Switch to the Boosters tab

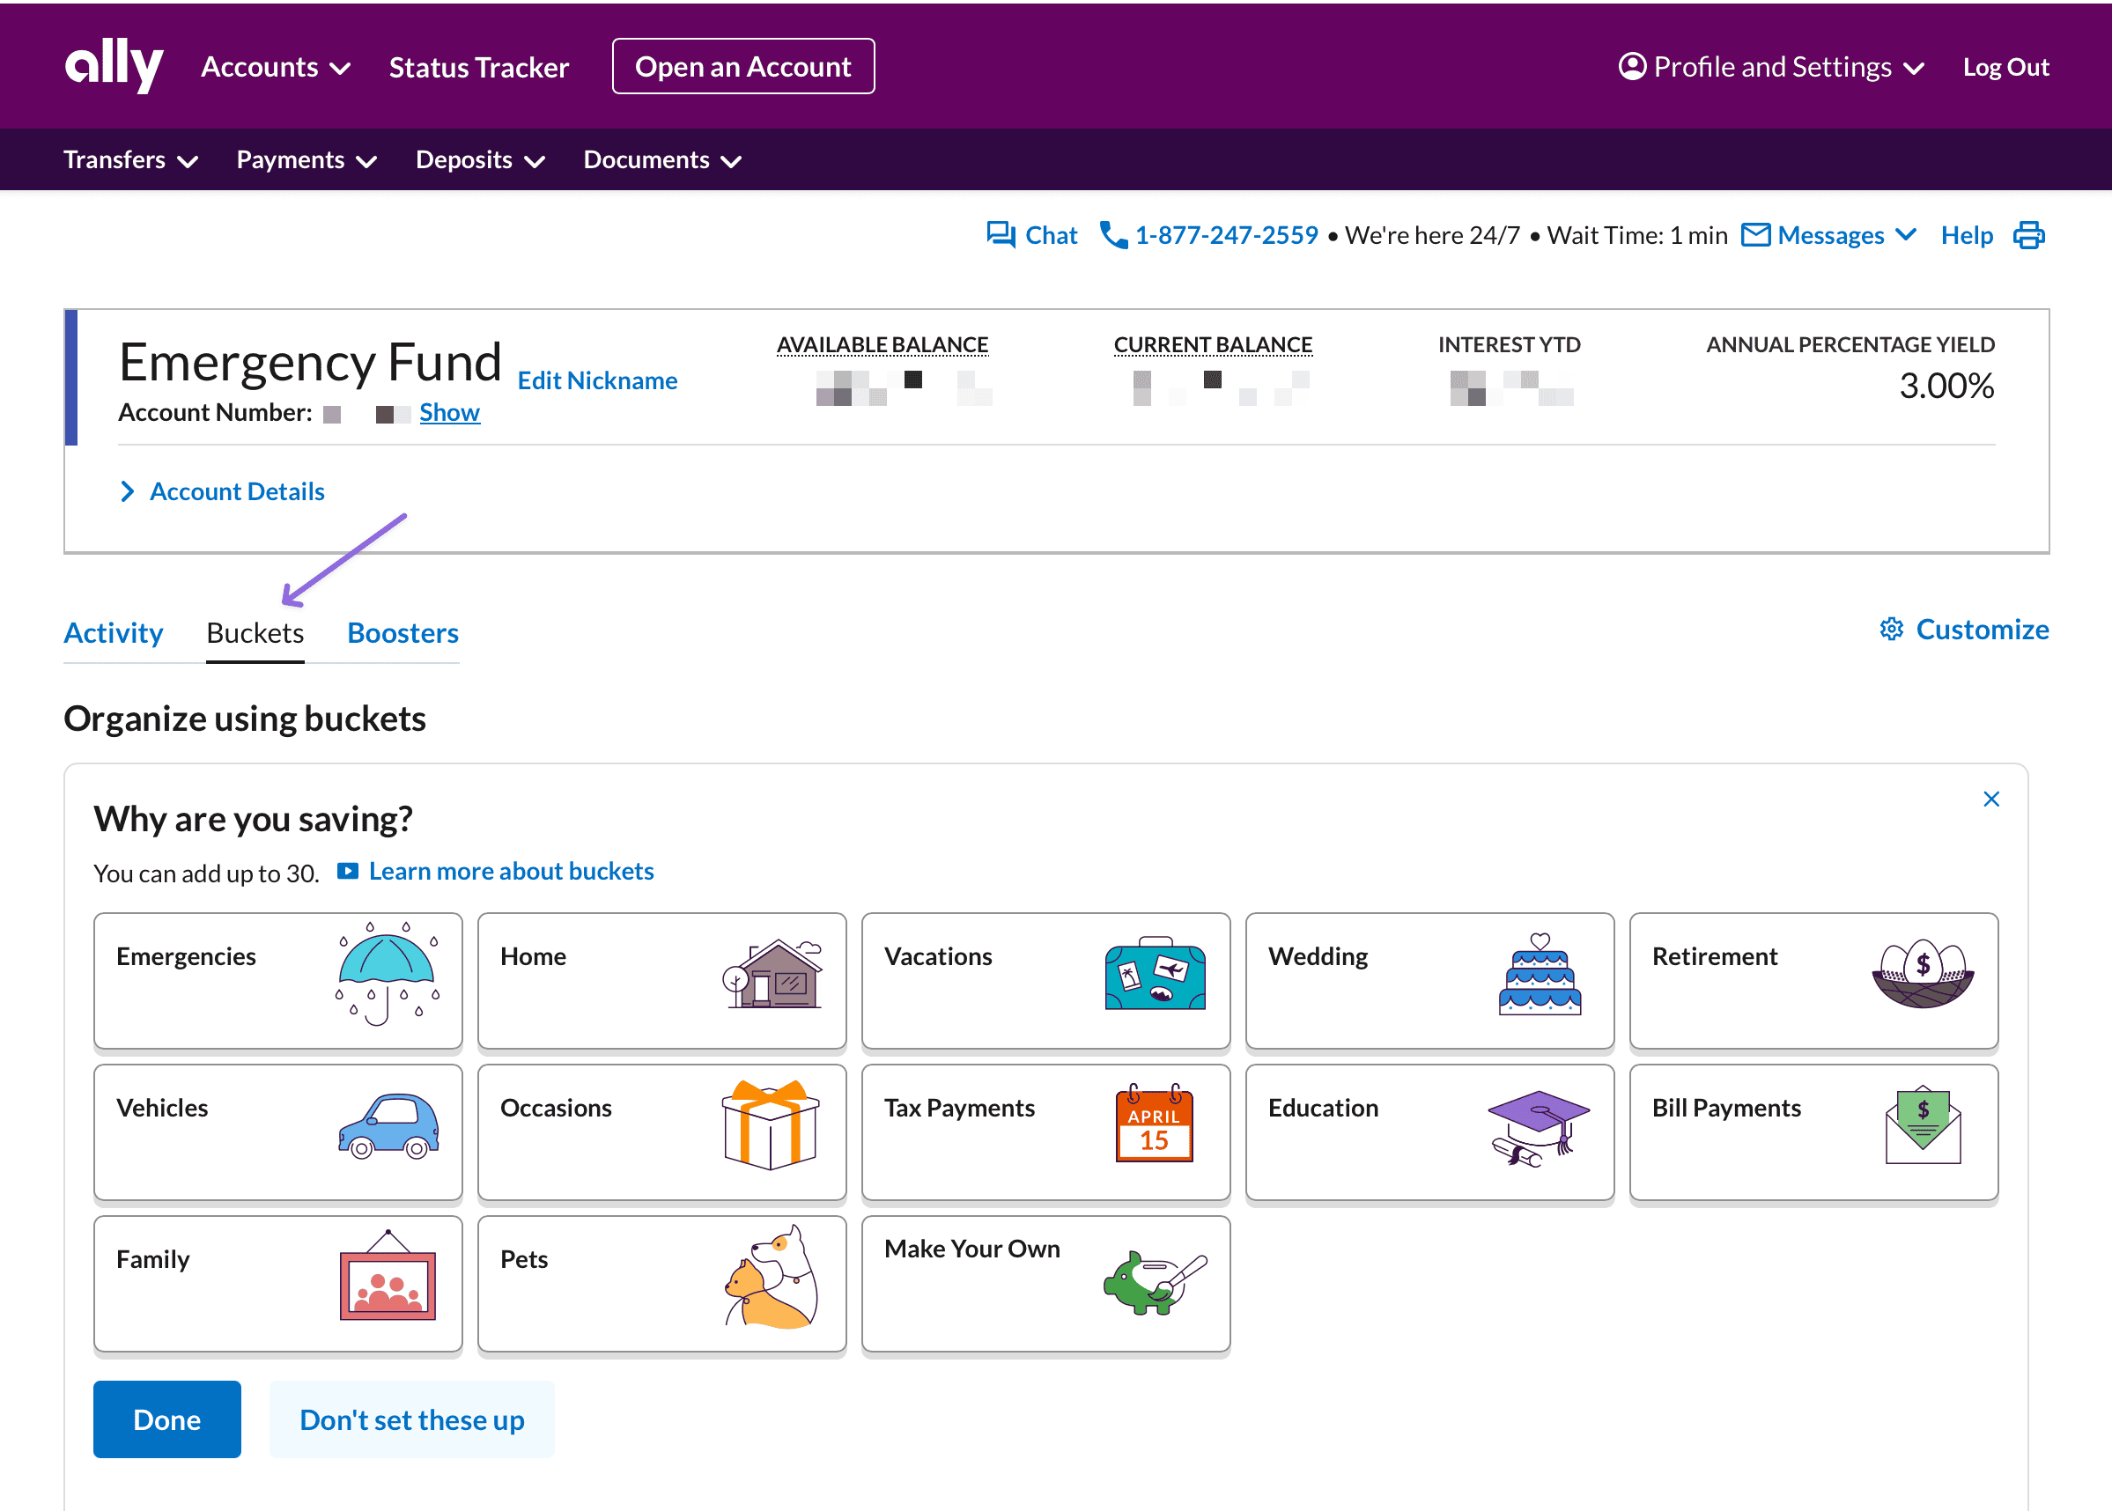(x=402, y=634)
